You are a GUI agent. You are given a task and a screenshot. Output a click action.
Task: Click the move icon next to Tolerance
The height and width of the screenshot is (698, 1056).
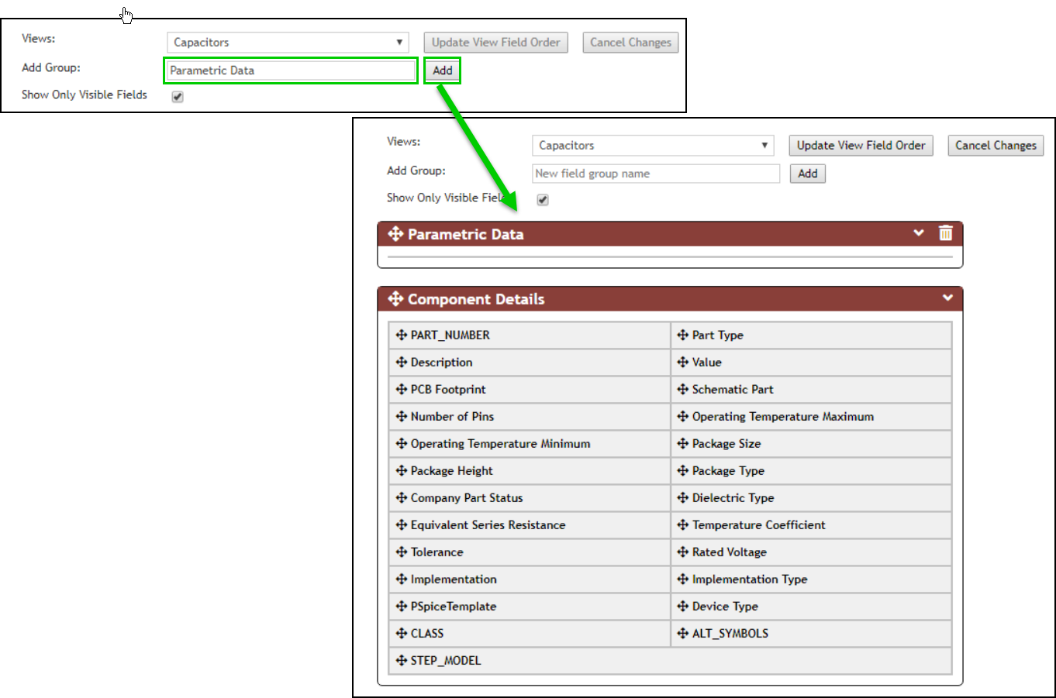(401, 552)
